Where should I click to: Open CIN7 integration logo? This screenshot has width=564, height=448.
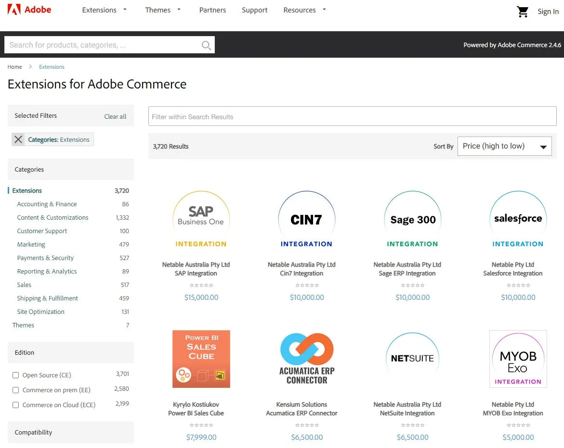[x=307, y=219]
